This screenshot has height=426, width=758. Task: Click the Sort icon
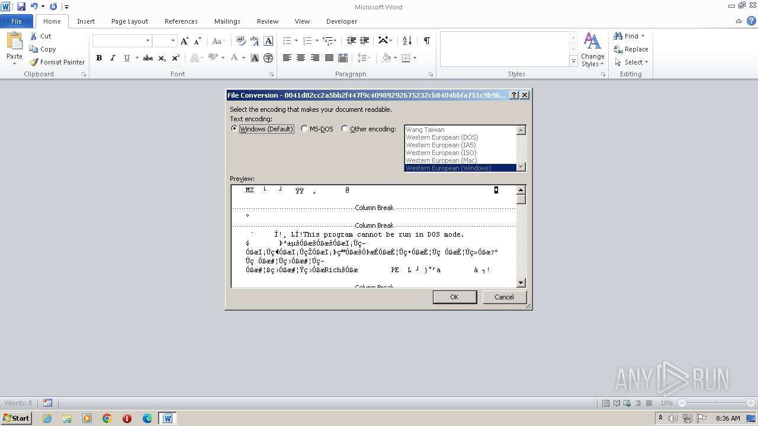point(407,41)
